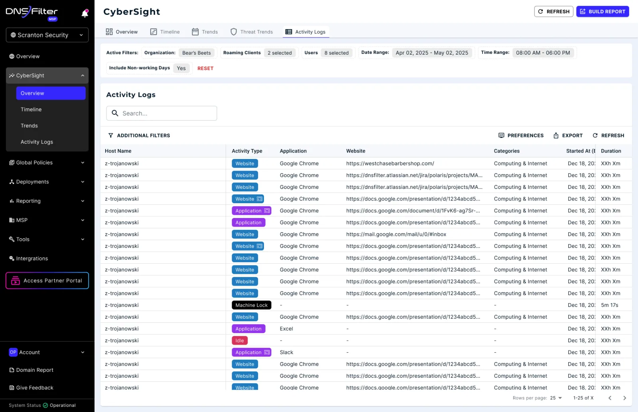
Task: Click the Deployments icon
Action: (x=12, y=182)
